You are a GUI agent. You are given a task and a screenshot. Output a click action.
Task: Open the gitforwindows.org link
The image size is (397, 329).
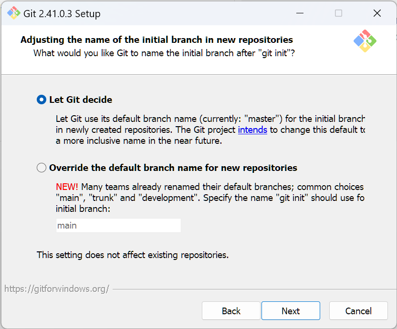pyautogui.click(x=57, y=289)
